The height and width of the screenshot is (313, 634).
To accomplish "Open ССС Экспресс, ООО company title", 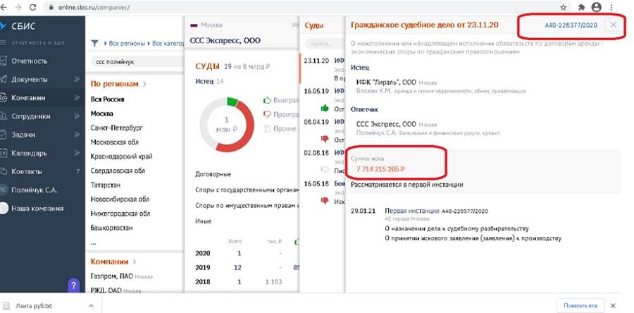I will coord(225,40).
